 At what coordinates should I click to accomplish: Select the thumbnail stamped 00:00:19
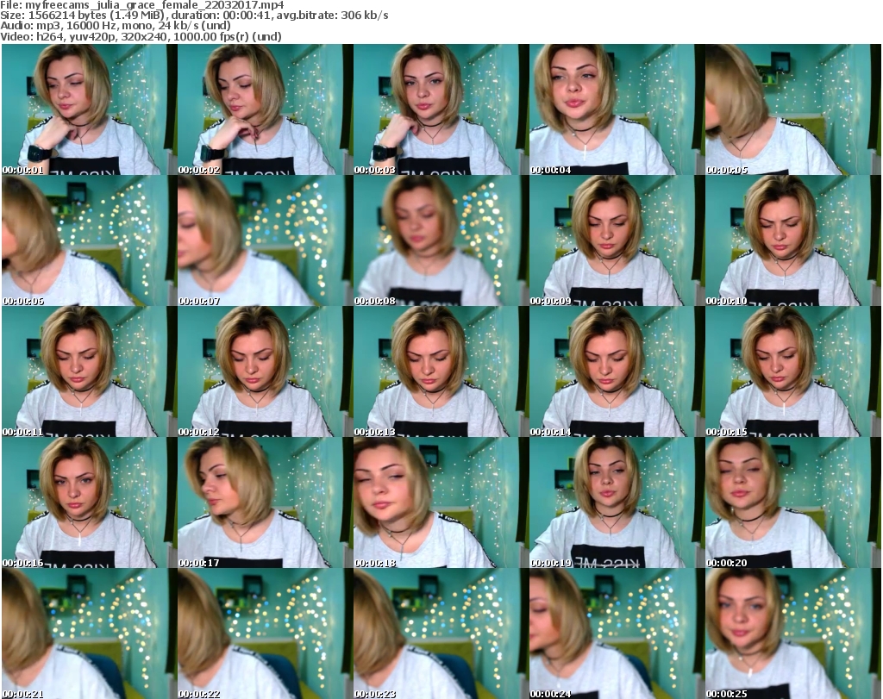pyautogui.click(x=617, y=502)
